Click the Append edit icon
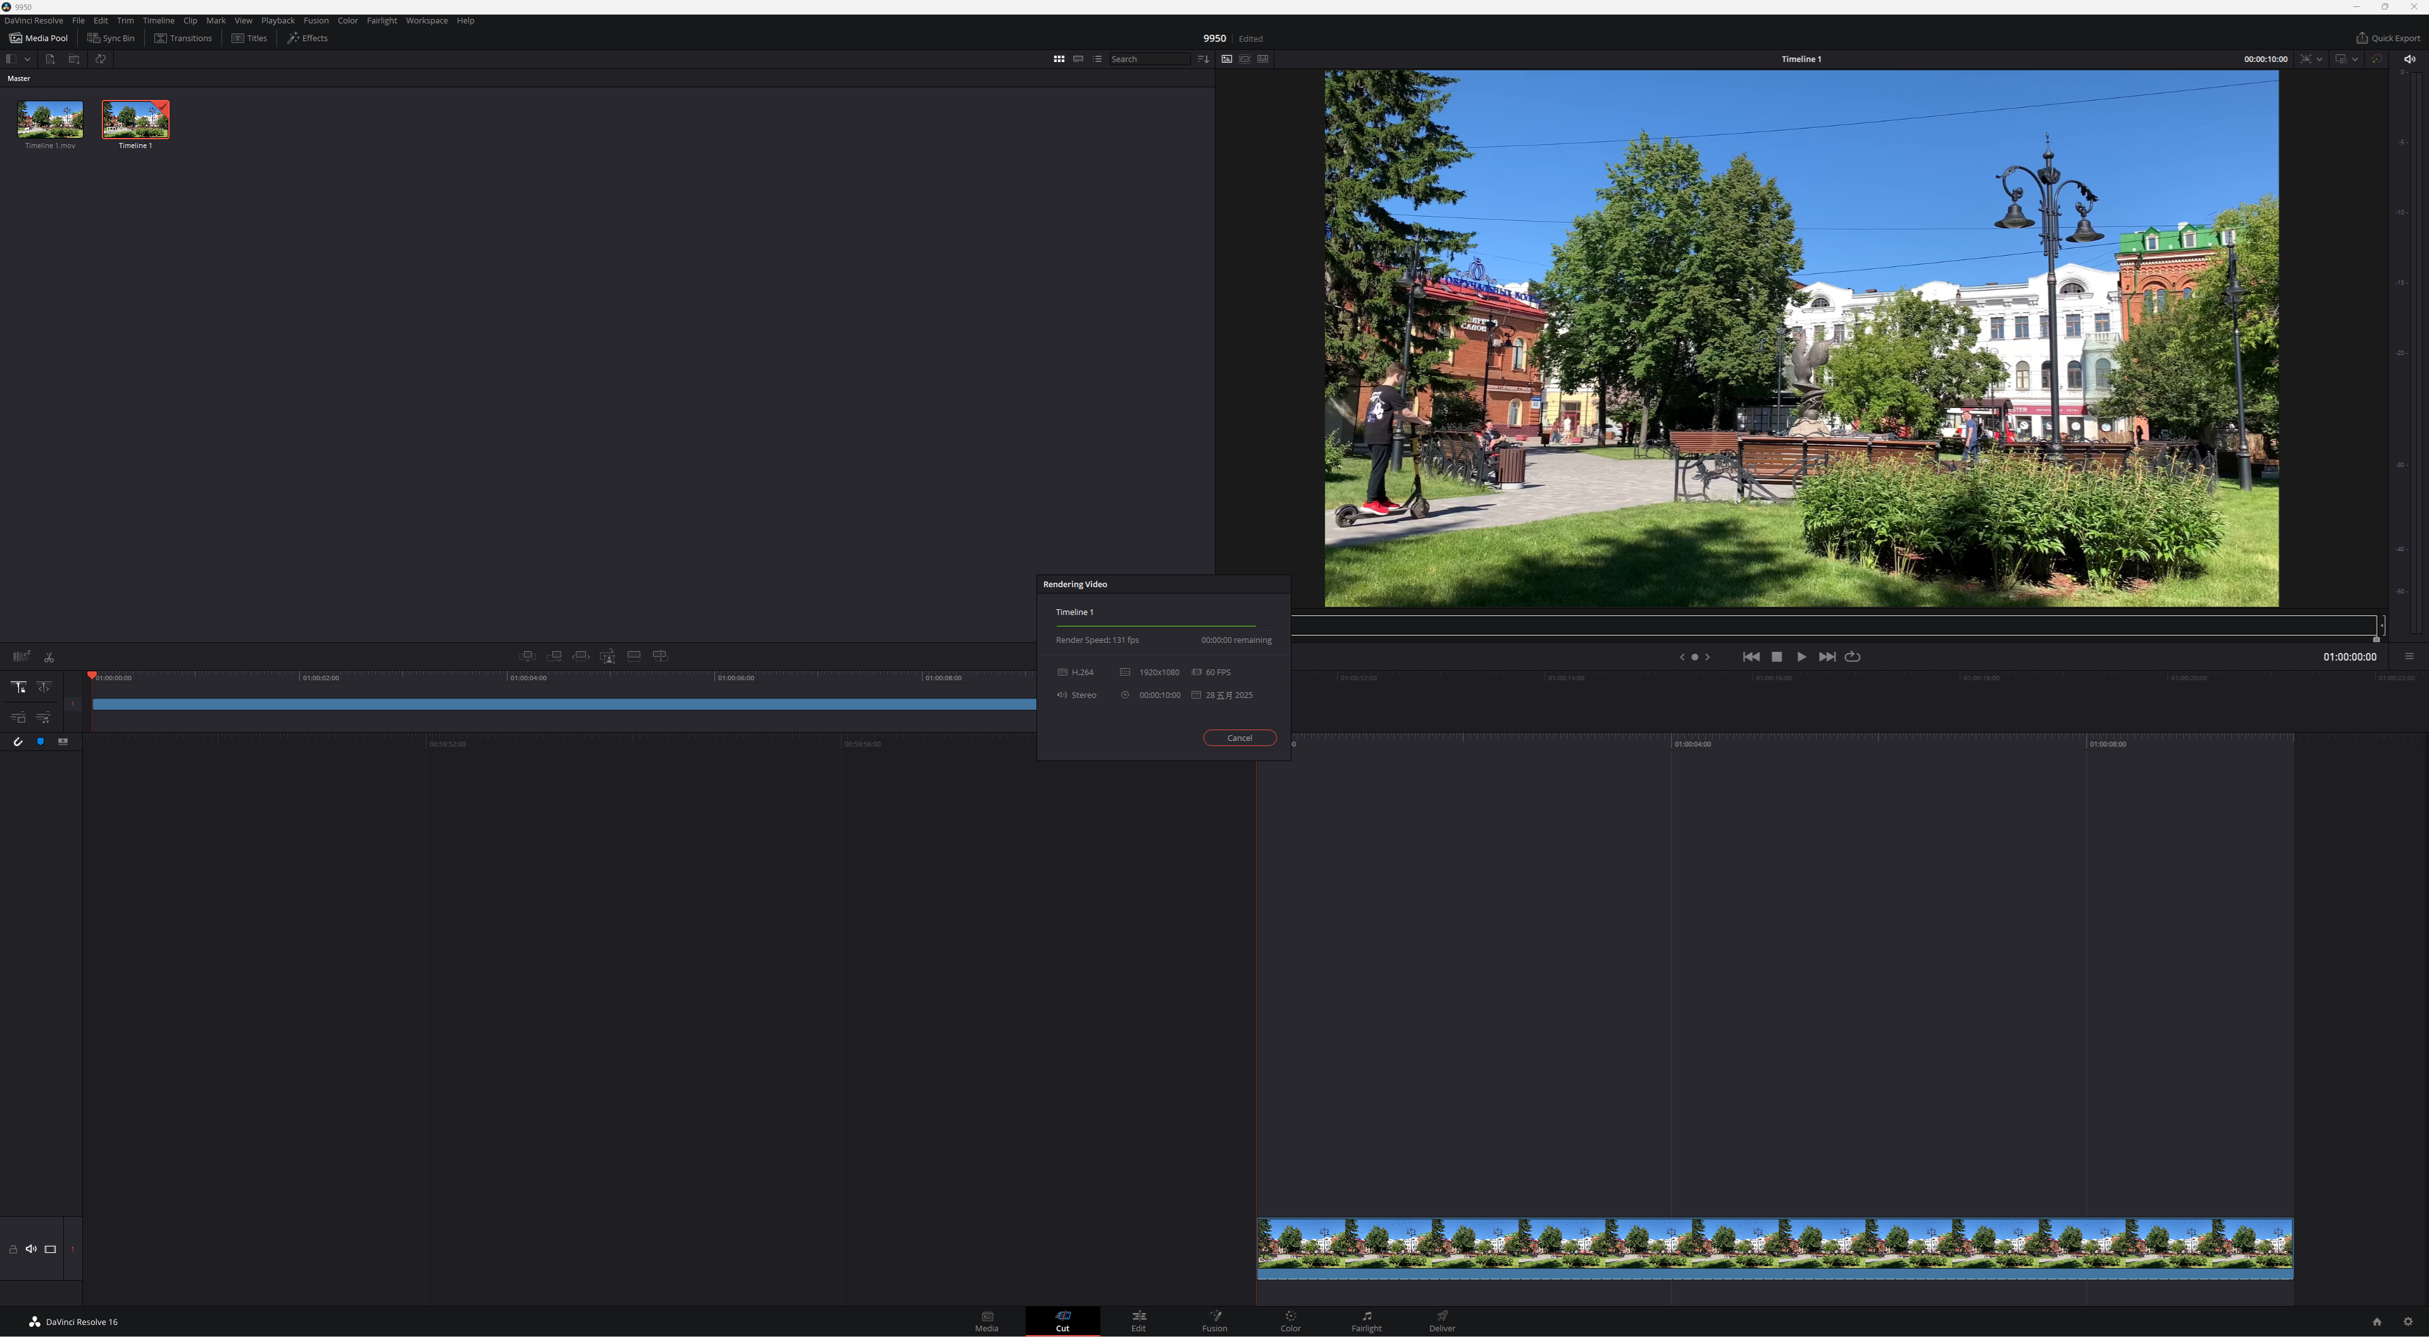This screenshot has width=2429, height=1337. click(554, 656)
